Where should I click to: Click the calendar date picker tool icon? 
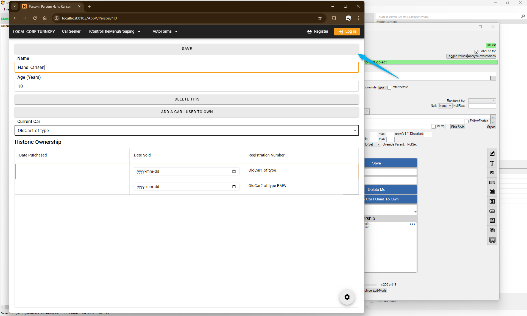[x=492, y=192]
